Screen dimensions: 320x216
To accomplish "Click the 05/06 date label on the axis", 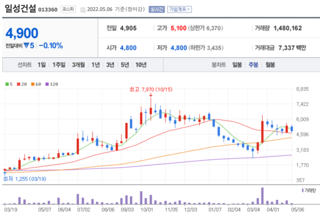I will pyautogui.click(x=297, y=209).
